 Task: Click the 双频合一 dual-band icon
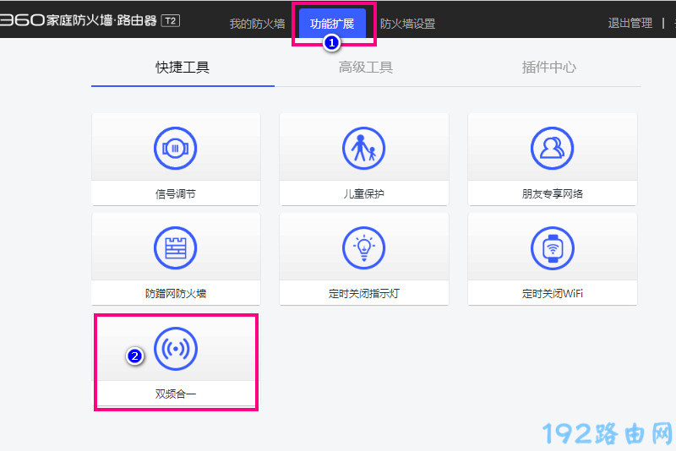[x=175, y=349]
